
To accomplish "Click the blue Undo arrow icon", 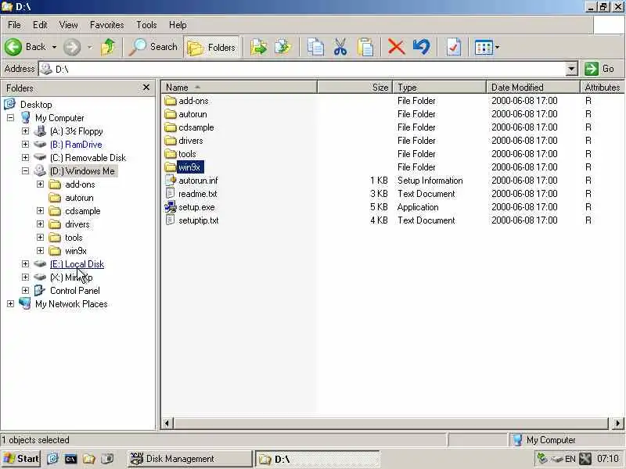I will point(422,47).
